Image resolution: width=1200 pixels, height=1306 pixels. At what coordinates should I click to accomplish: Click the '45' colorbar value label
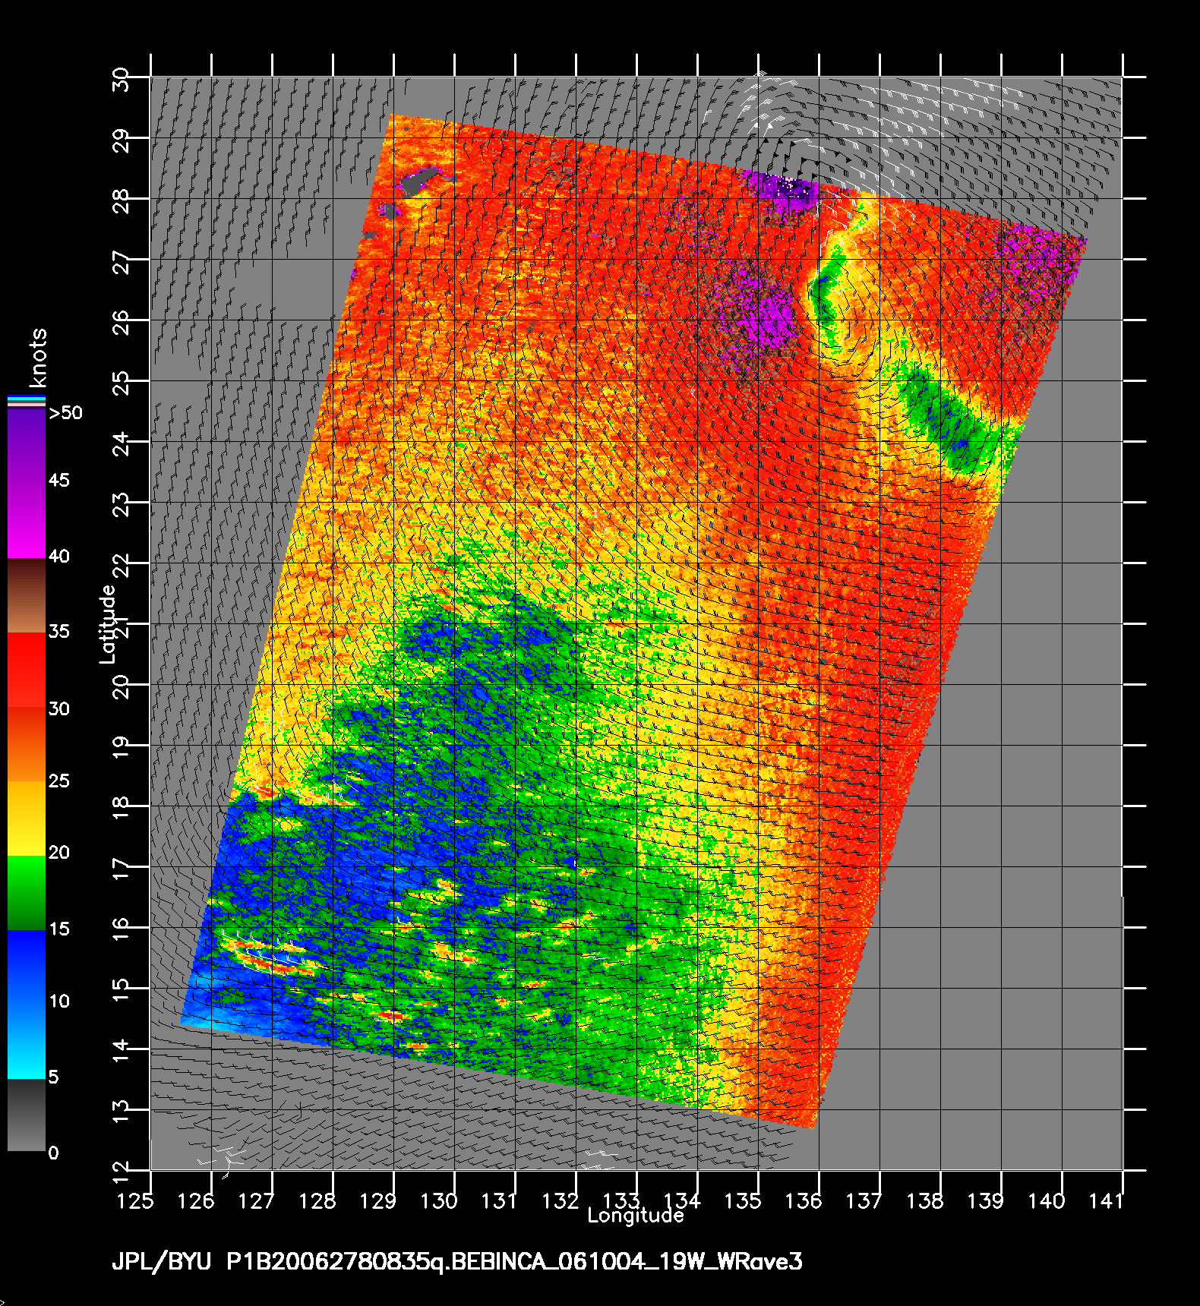(59, 481)
